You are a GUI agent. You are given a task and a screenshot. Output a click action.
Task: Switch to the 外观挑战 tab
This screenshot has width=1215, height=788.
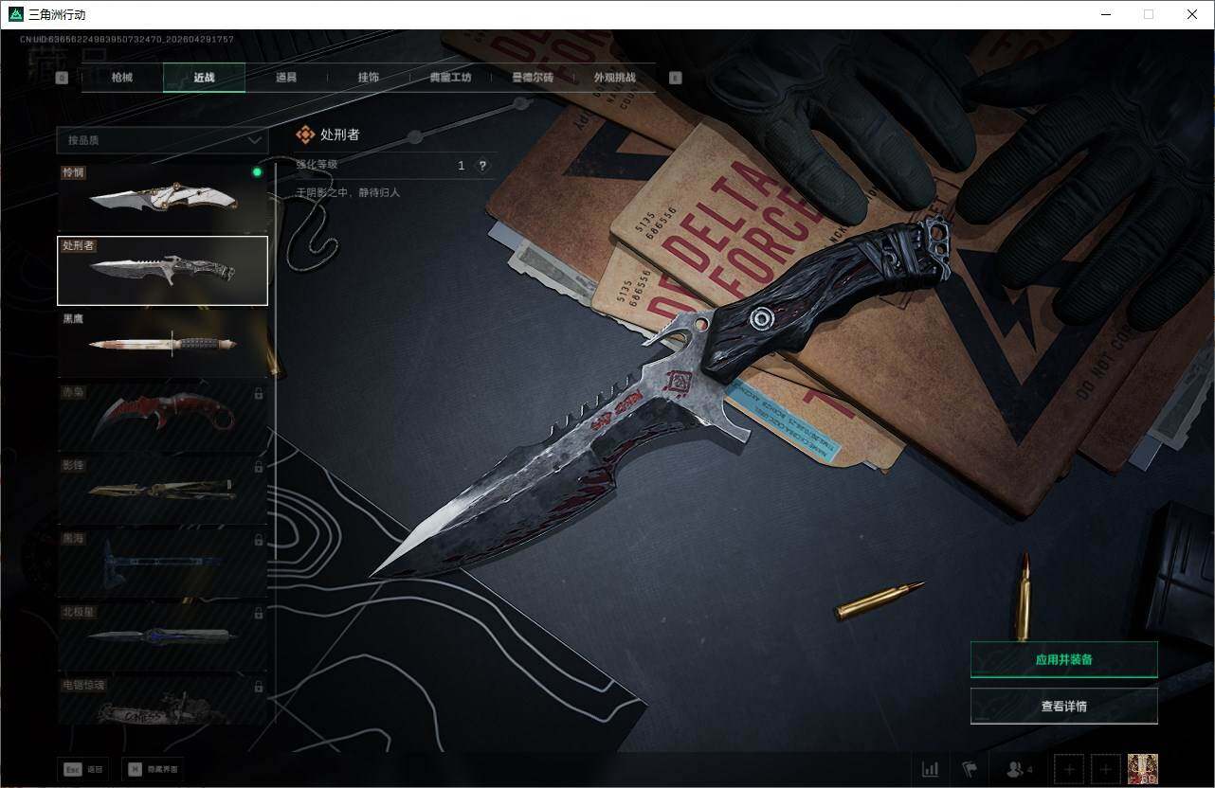click(614, 78)
